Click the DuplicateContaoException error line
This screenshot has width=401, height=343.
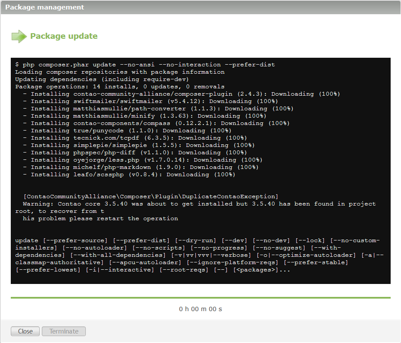click(151, 196)
